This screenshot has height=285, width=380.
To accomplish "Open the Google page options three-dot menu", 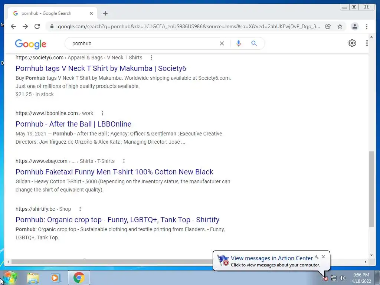I will [367, 43].
